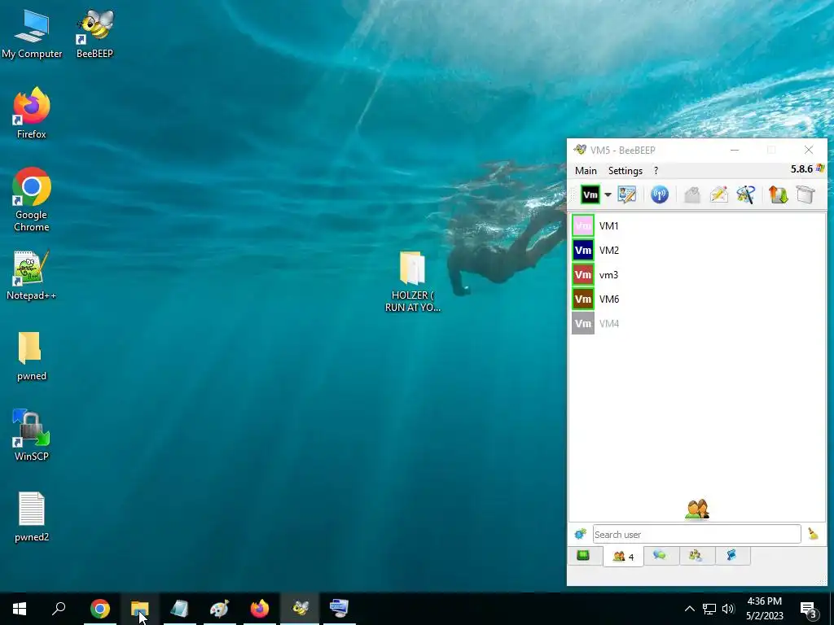Click the taskbar search magnifier
Viewport: 834px width, 625px height.
pos(59,609)
